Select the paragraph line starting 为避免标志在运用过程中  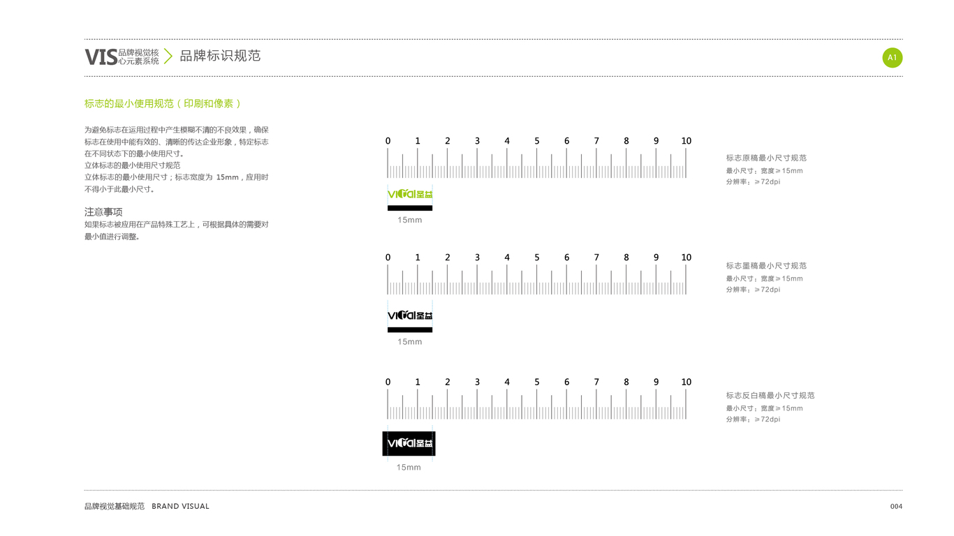coord(177,130)
